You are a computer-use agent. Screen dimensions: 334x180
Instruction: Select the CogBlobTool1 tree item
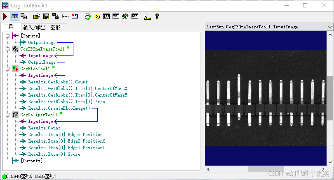(35, 69)
